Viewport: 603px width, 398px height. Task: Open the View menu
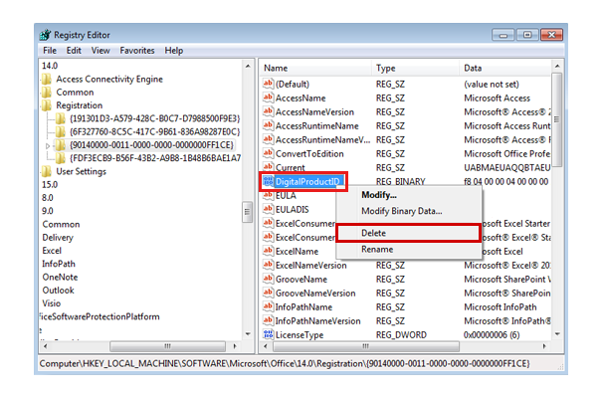point(100,51)
